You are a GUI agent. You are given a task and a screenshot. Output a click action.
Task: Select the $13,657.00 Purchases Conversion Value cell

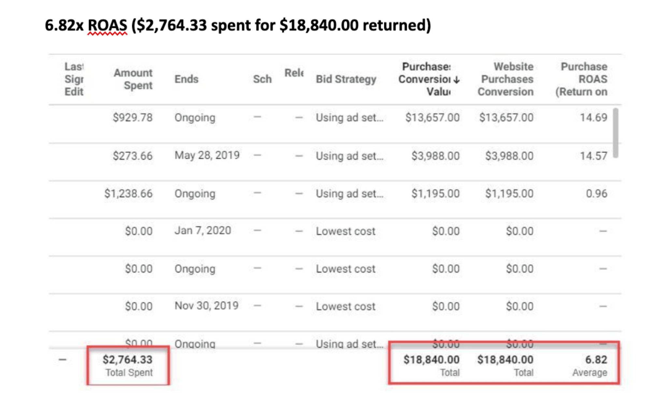click(432, 117)
